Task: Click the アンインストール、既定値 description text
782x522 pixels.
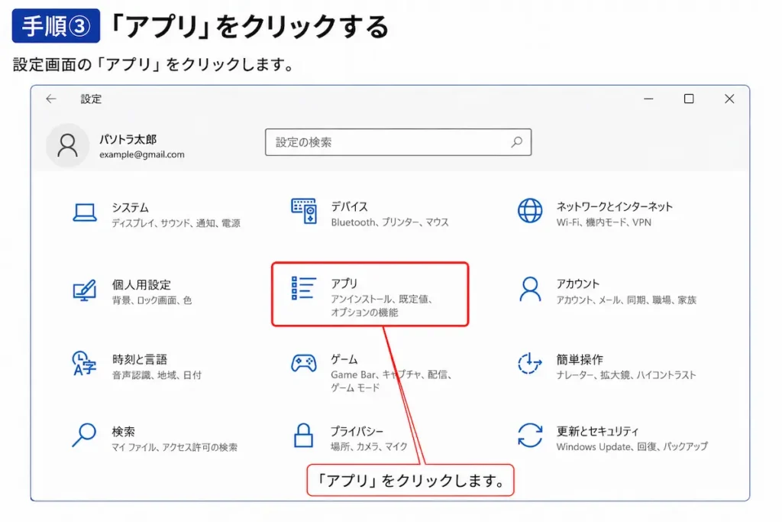Action: tap(381, 299)
